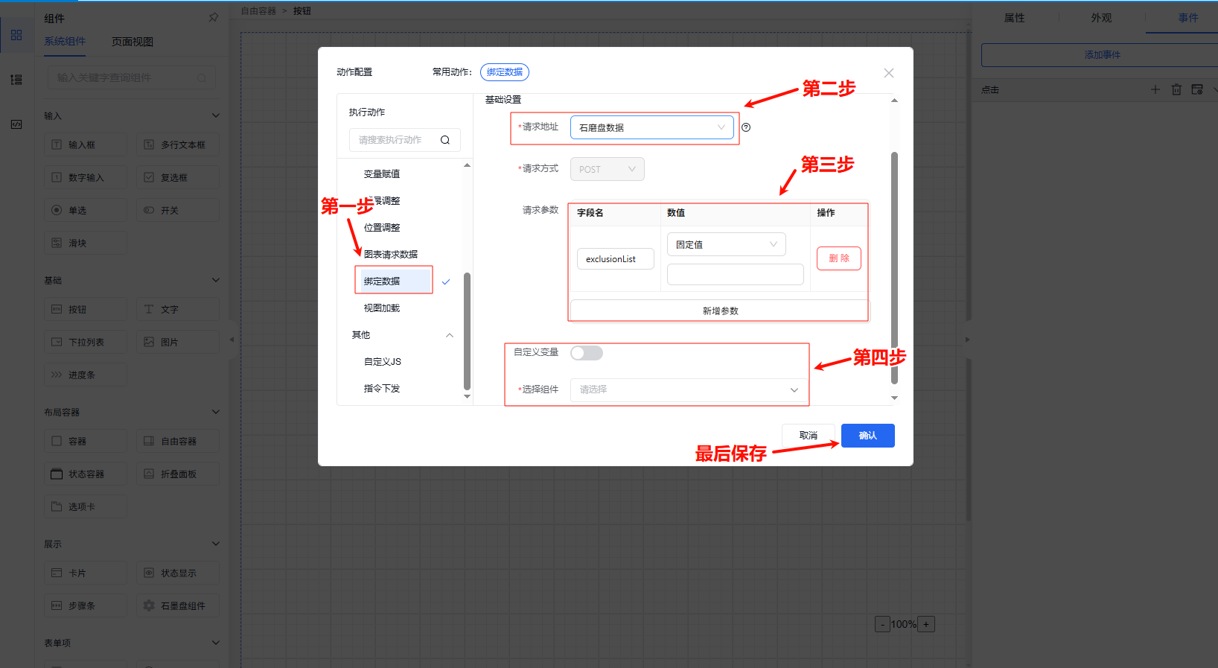Pick the 图片 component
The height and width of the screenshot is (668, 1218).
point(178,342)
